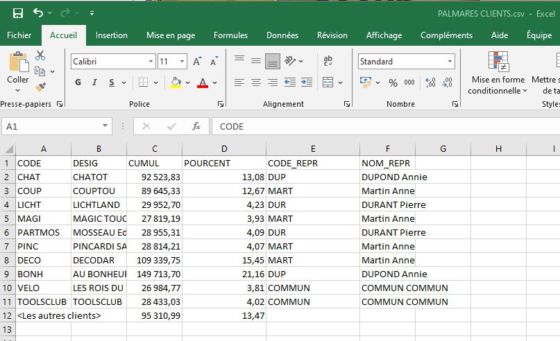This screenshot has width=560, height=341.
Task: Save the workbook with the floppy icon
Action: point(17,13)
